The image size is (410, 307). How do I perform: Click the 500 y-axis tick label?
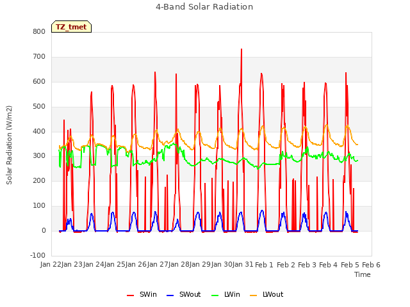[39, 107]
